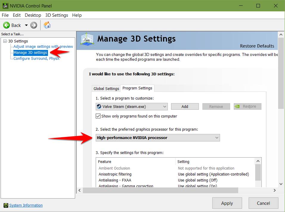
Task: Click the Remove program button
Action: (x=216, y=106)
